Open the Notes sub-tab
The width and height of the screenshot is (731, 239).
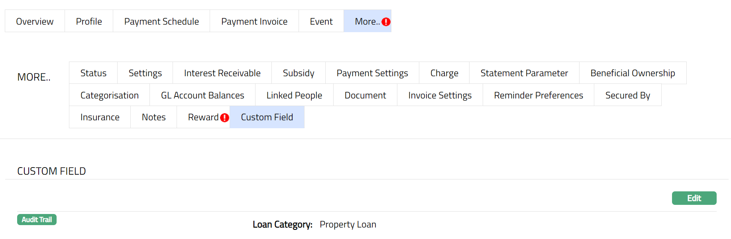pos(153,117)
